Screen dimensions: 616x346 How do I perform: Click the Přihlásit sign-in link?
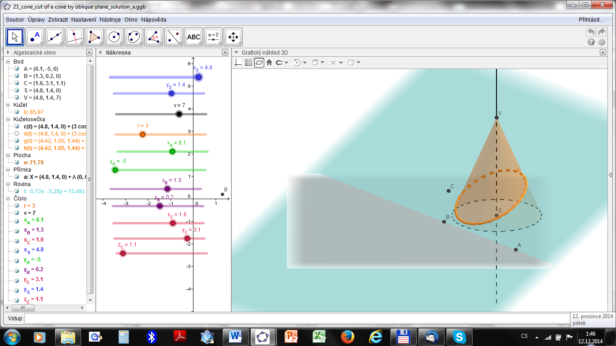point(592,20)
